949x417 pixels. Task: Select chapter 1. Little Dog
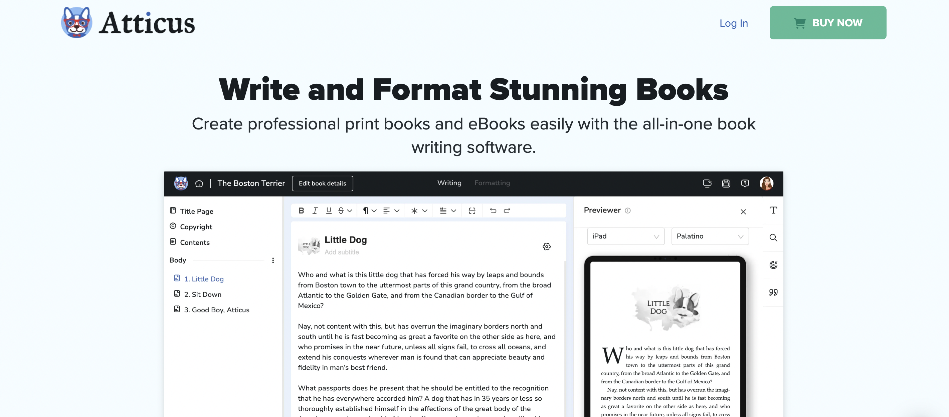click(x=204, y=279)
